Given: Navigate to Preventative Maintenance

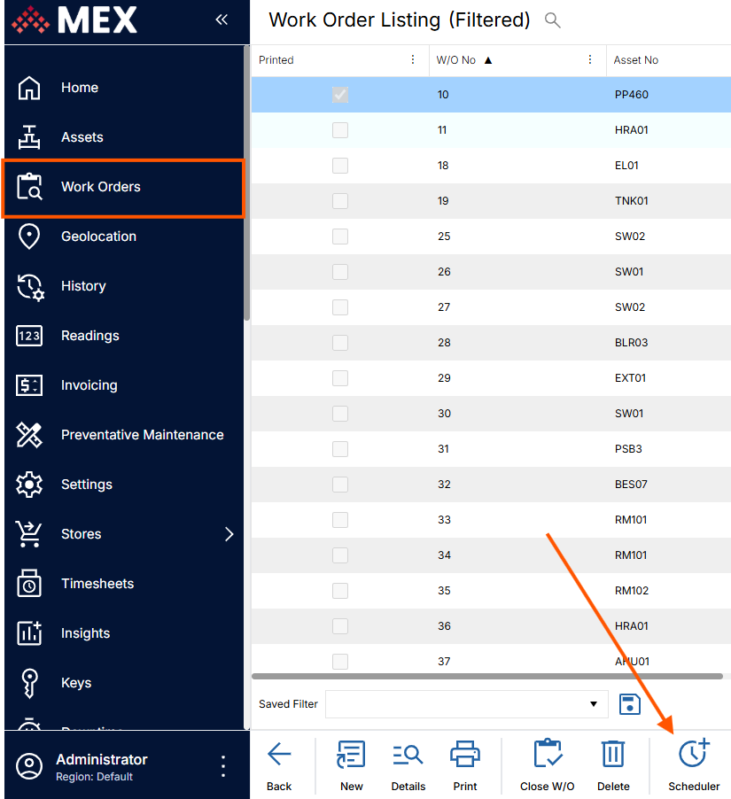Looking at the screenshot, I should pyautogui.click(x=142, y=435).
